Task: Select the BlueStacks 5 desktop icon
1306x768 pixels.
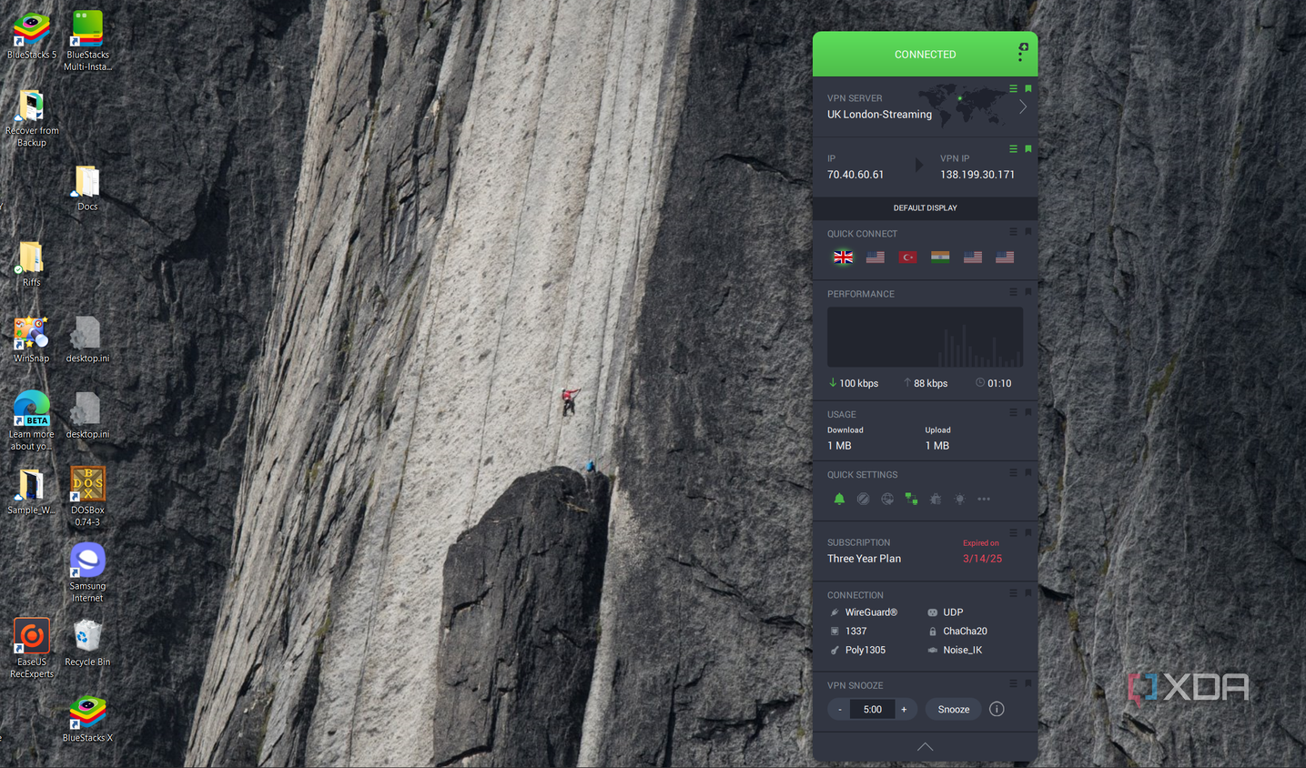Action: point(32,36)
